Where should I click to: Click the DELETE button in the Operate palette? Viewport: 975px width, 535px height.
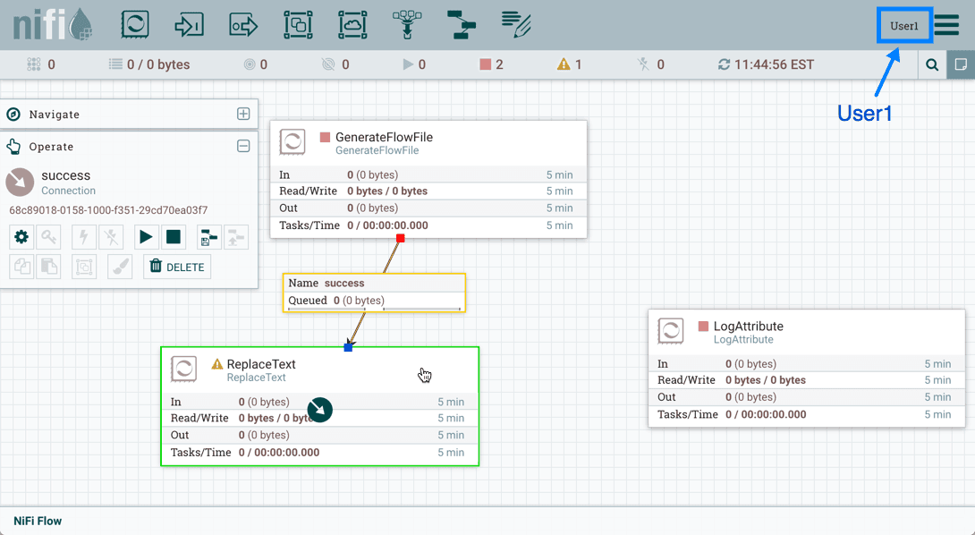tap(176, 267)
